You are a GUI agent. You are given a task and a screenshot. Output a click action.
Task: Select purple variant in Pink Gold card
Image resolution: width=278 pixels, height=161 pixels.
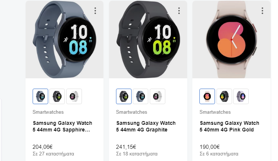(241, 96)
